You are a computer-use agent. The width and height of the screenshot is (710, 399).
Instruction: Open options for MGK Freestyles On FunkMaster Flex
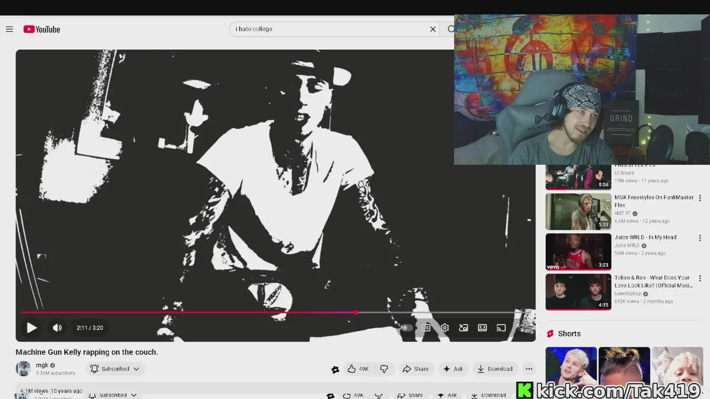click(700, 198)
